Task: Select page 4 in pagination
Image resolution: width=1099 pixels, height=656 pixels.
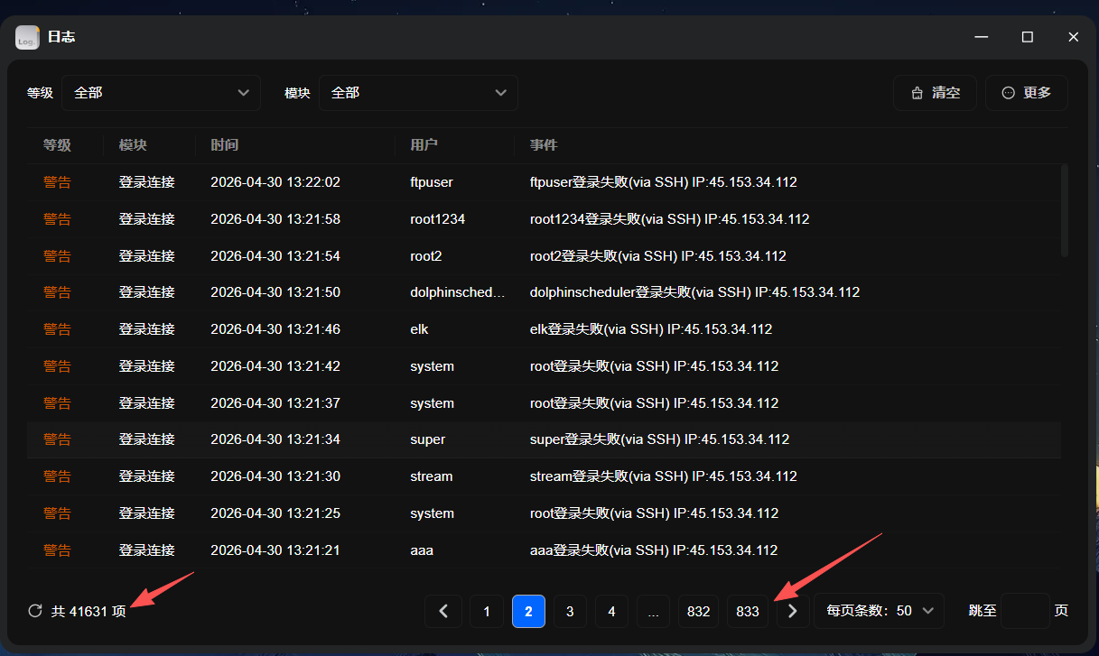Action: pyautogui.click(x=611, y=611)
